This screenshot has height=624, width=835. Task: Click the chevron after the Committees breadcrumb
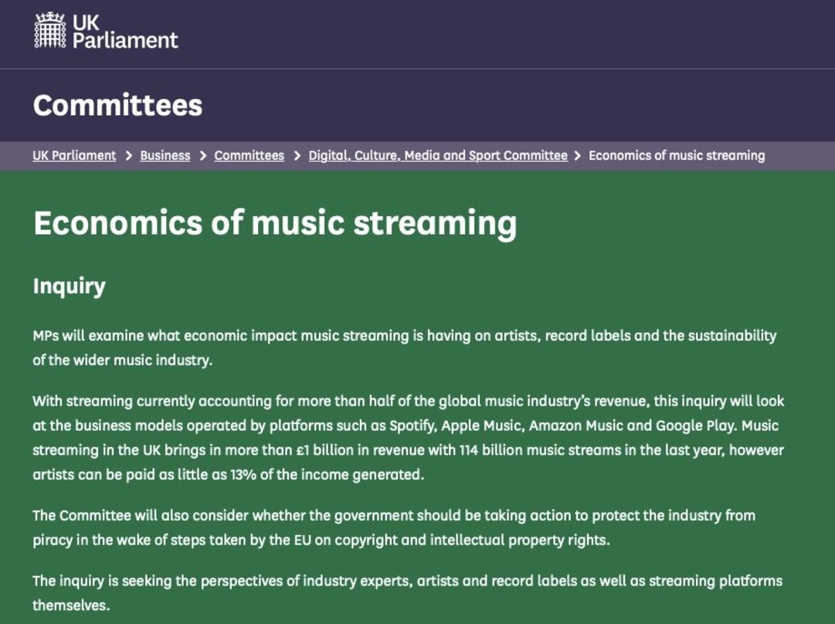pos(297,155)
